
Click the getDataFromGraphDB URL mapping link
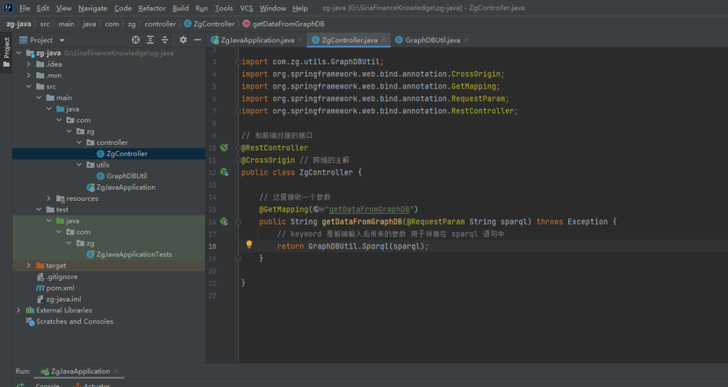369,210
